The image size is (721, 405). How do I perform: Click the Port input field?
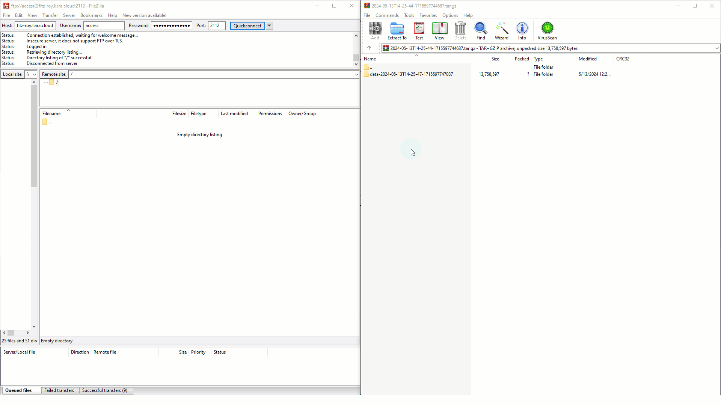click(x=217, y=26)
